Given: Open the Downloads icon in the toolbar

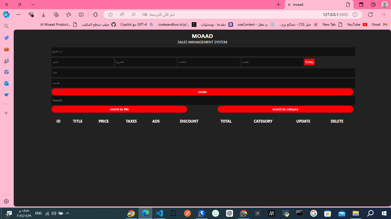Looking at the screenshot, I should click(x=44, y=15).
